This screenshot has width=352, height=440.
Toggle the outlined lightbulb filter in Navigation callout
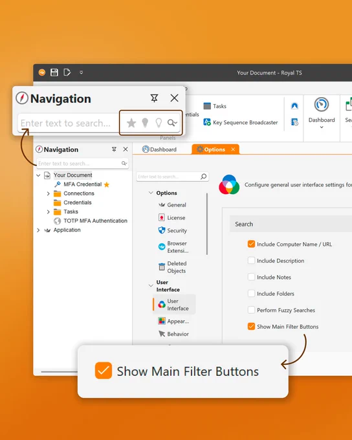(159, 123)
